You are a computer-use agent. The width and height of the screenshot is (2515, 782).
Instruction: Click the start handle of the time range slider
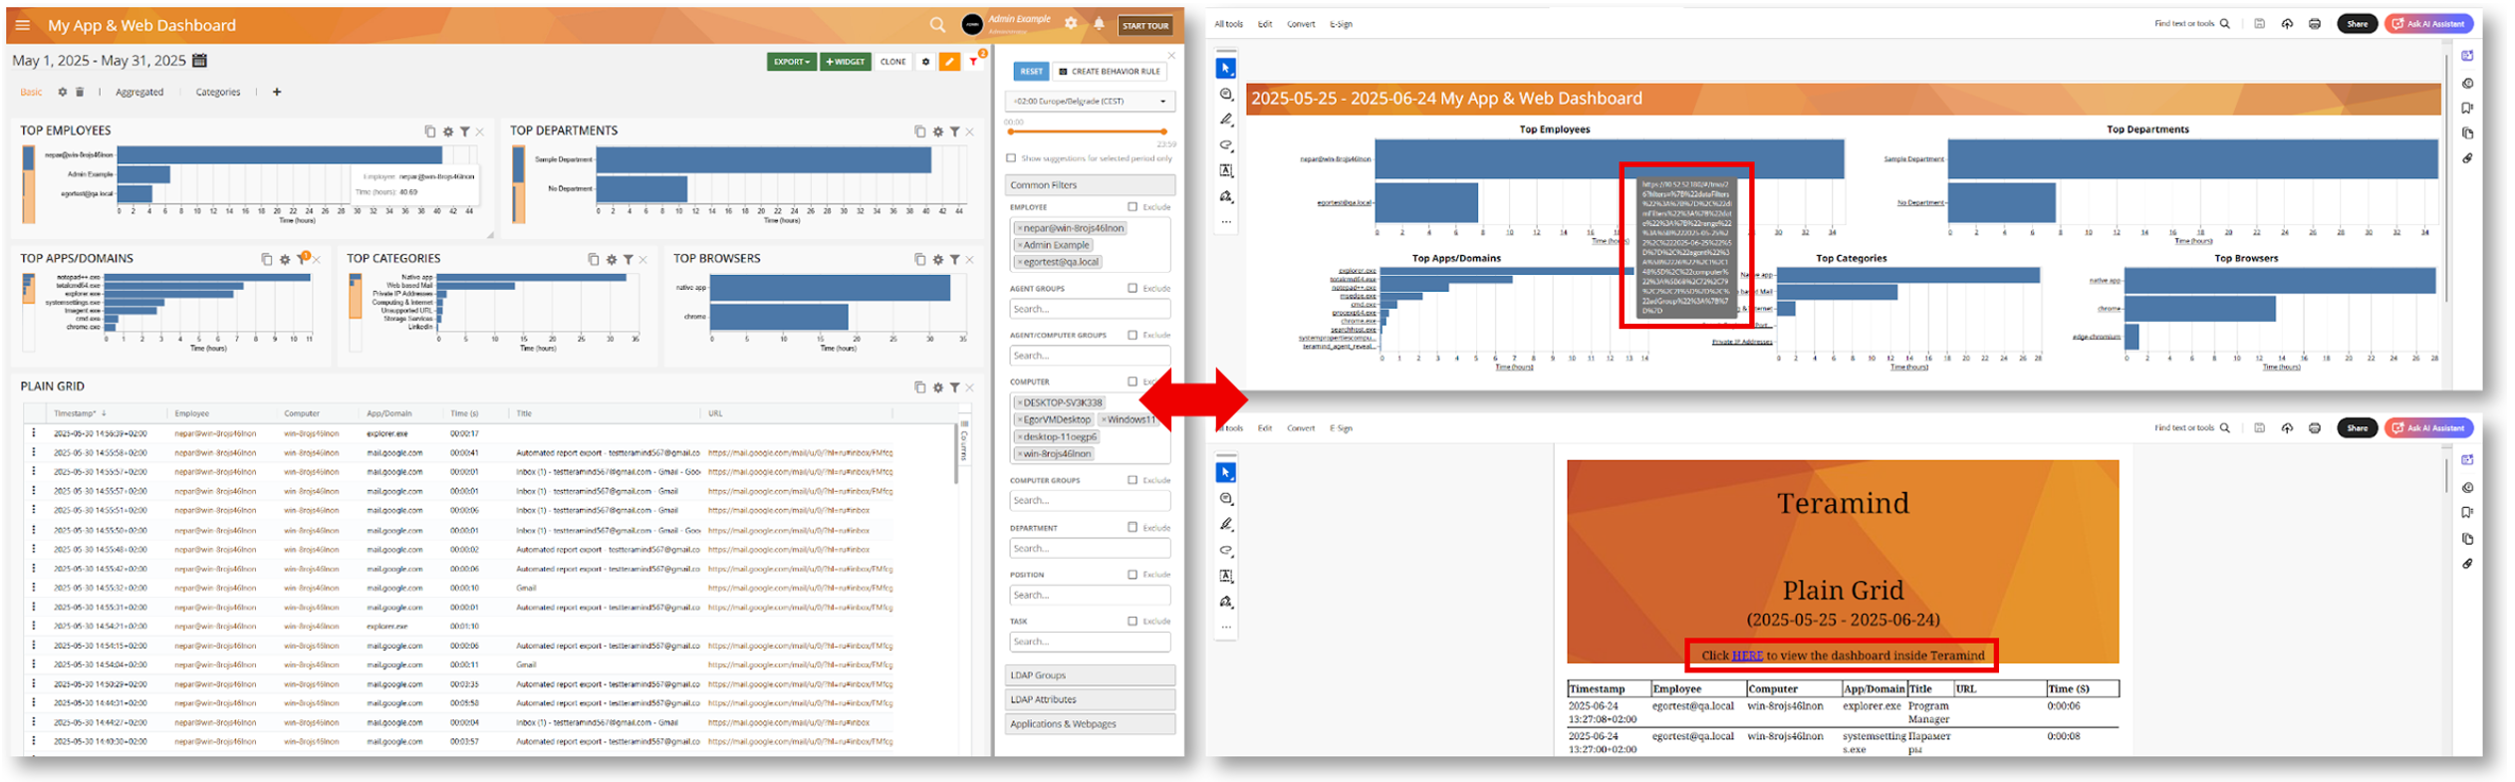point(1011,131)
